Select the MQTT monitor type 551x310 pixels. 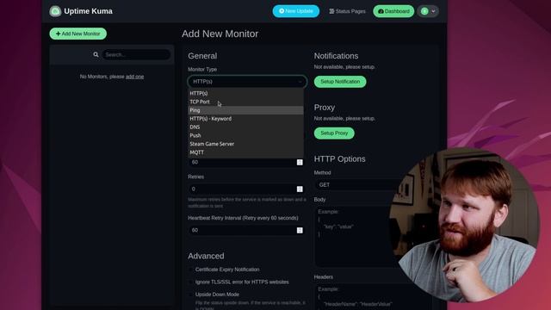tap(245, 152)
